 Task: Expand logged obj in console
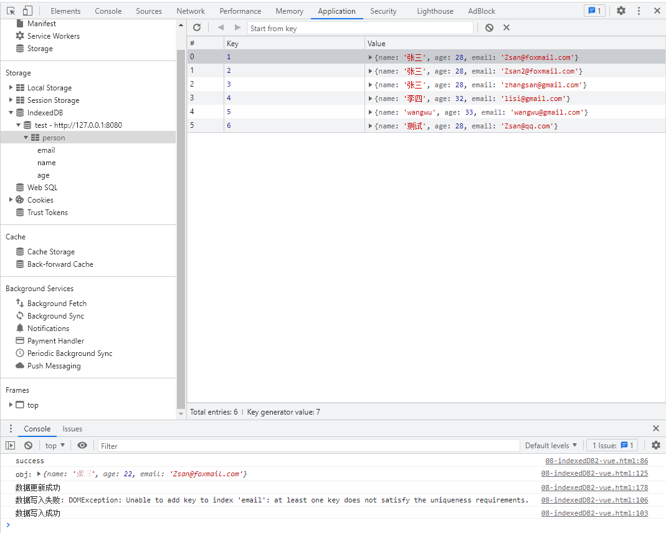(39, 474)
